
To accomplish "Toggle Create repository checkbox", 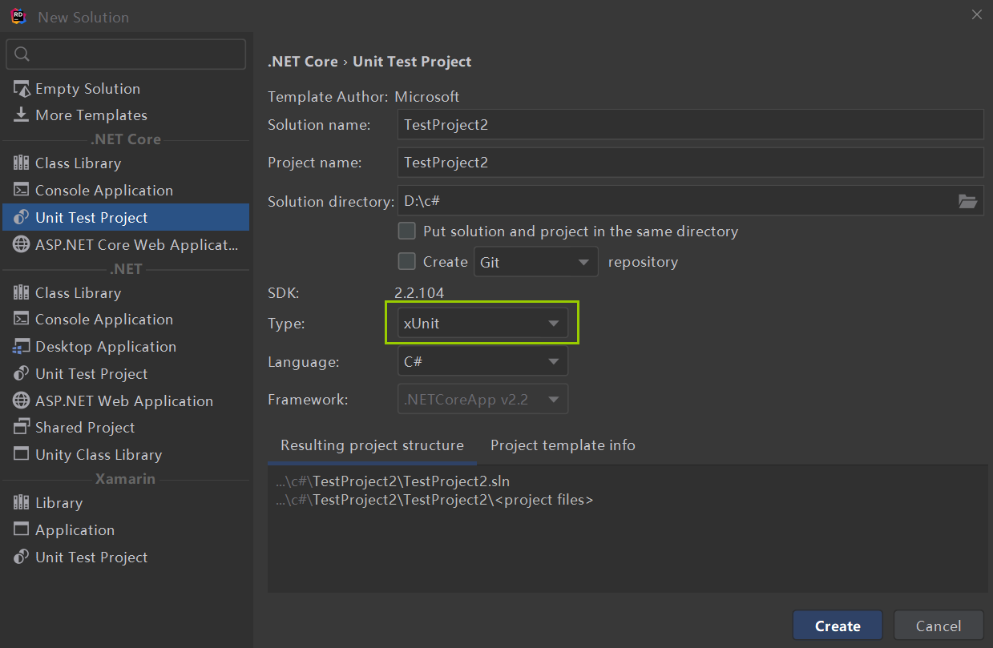I will (x=407, y=262).
